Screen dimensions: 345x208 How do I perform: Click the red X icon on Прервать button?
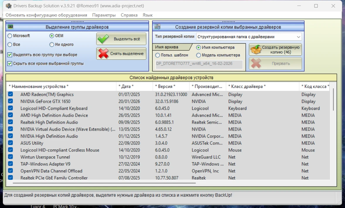[x=256, y=63]
